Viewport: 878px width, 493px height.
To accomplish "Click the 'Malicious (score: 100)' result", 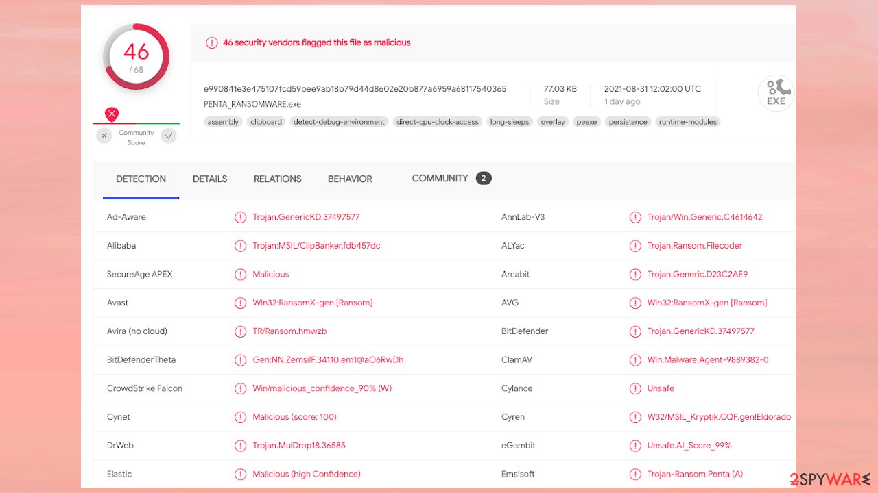I will point(294,417).
